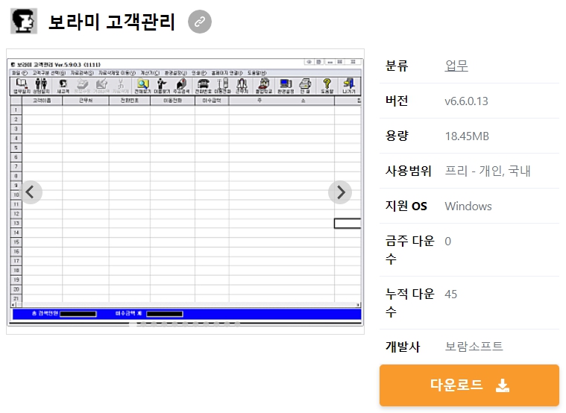Click the computer 환경설정 icon in the preview toolbar
This screenshot has height=413, width=566.
point(286,86)
